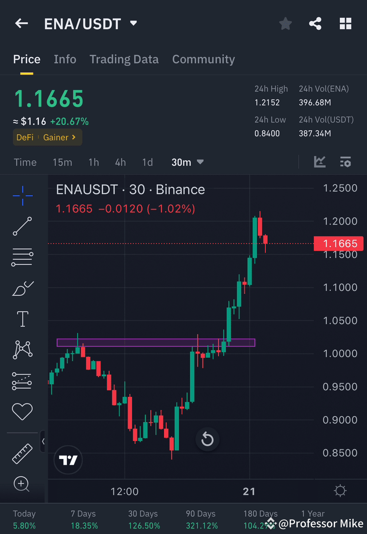Select the ruler measurement tool
This screenshot has height=534, width=367.
point(22,454)
